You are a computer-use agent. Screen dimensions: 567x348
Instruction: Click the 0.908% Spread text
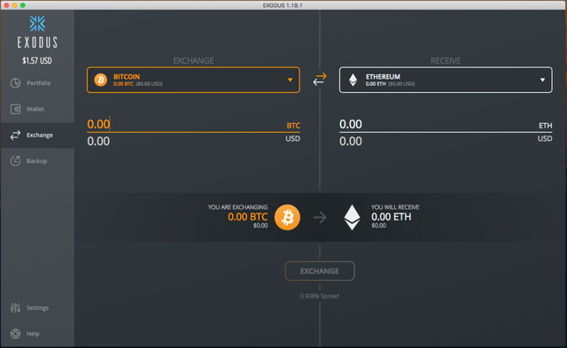pyautogui.click(x=319, y=296)
